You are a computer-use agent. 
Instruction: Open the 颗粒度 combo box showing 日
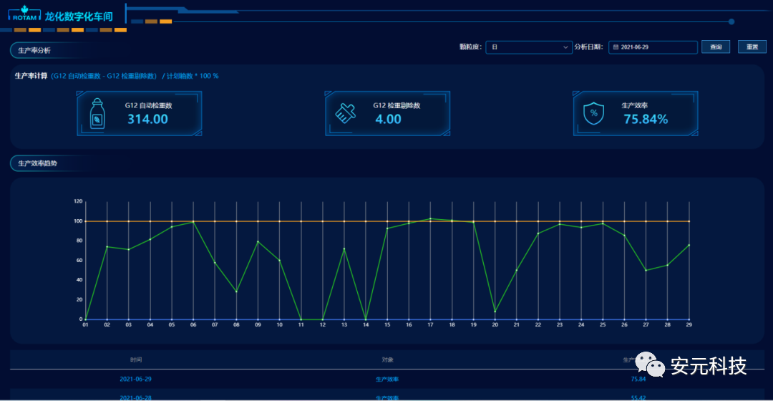(x=528, y=47)
